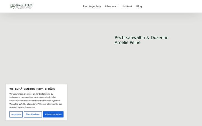Viewport: 202px width, 126px height.
Task: Open the Kontakt page
Action: coord(127,6)
